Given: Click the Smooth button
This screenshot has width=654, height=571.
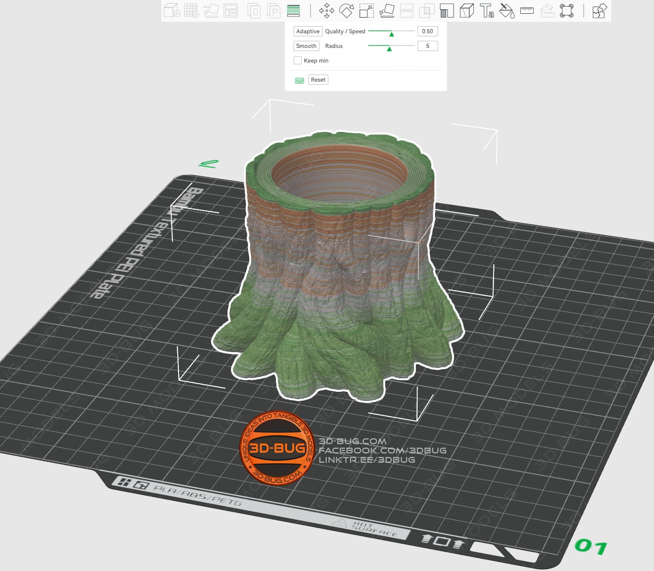Looking at the screenshot, I should (x=307, y=46).
